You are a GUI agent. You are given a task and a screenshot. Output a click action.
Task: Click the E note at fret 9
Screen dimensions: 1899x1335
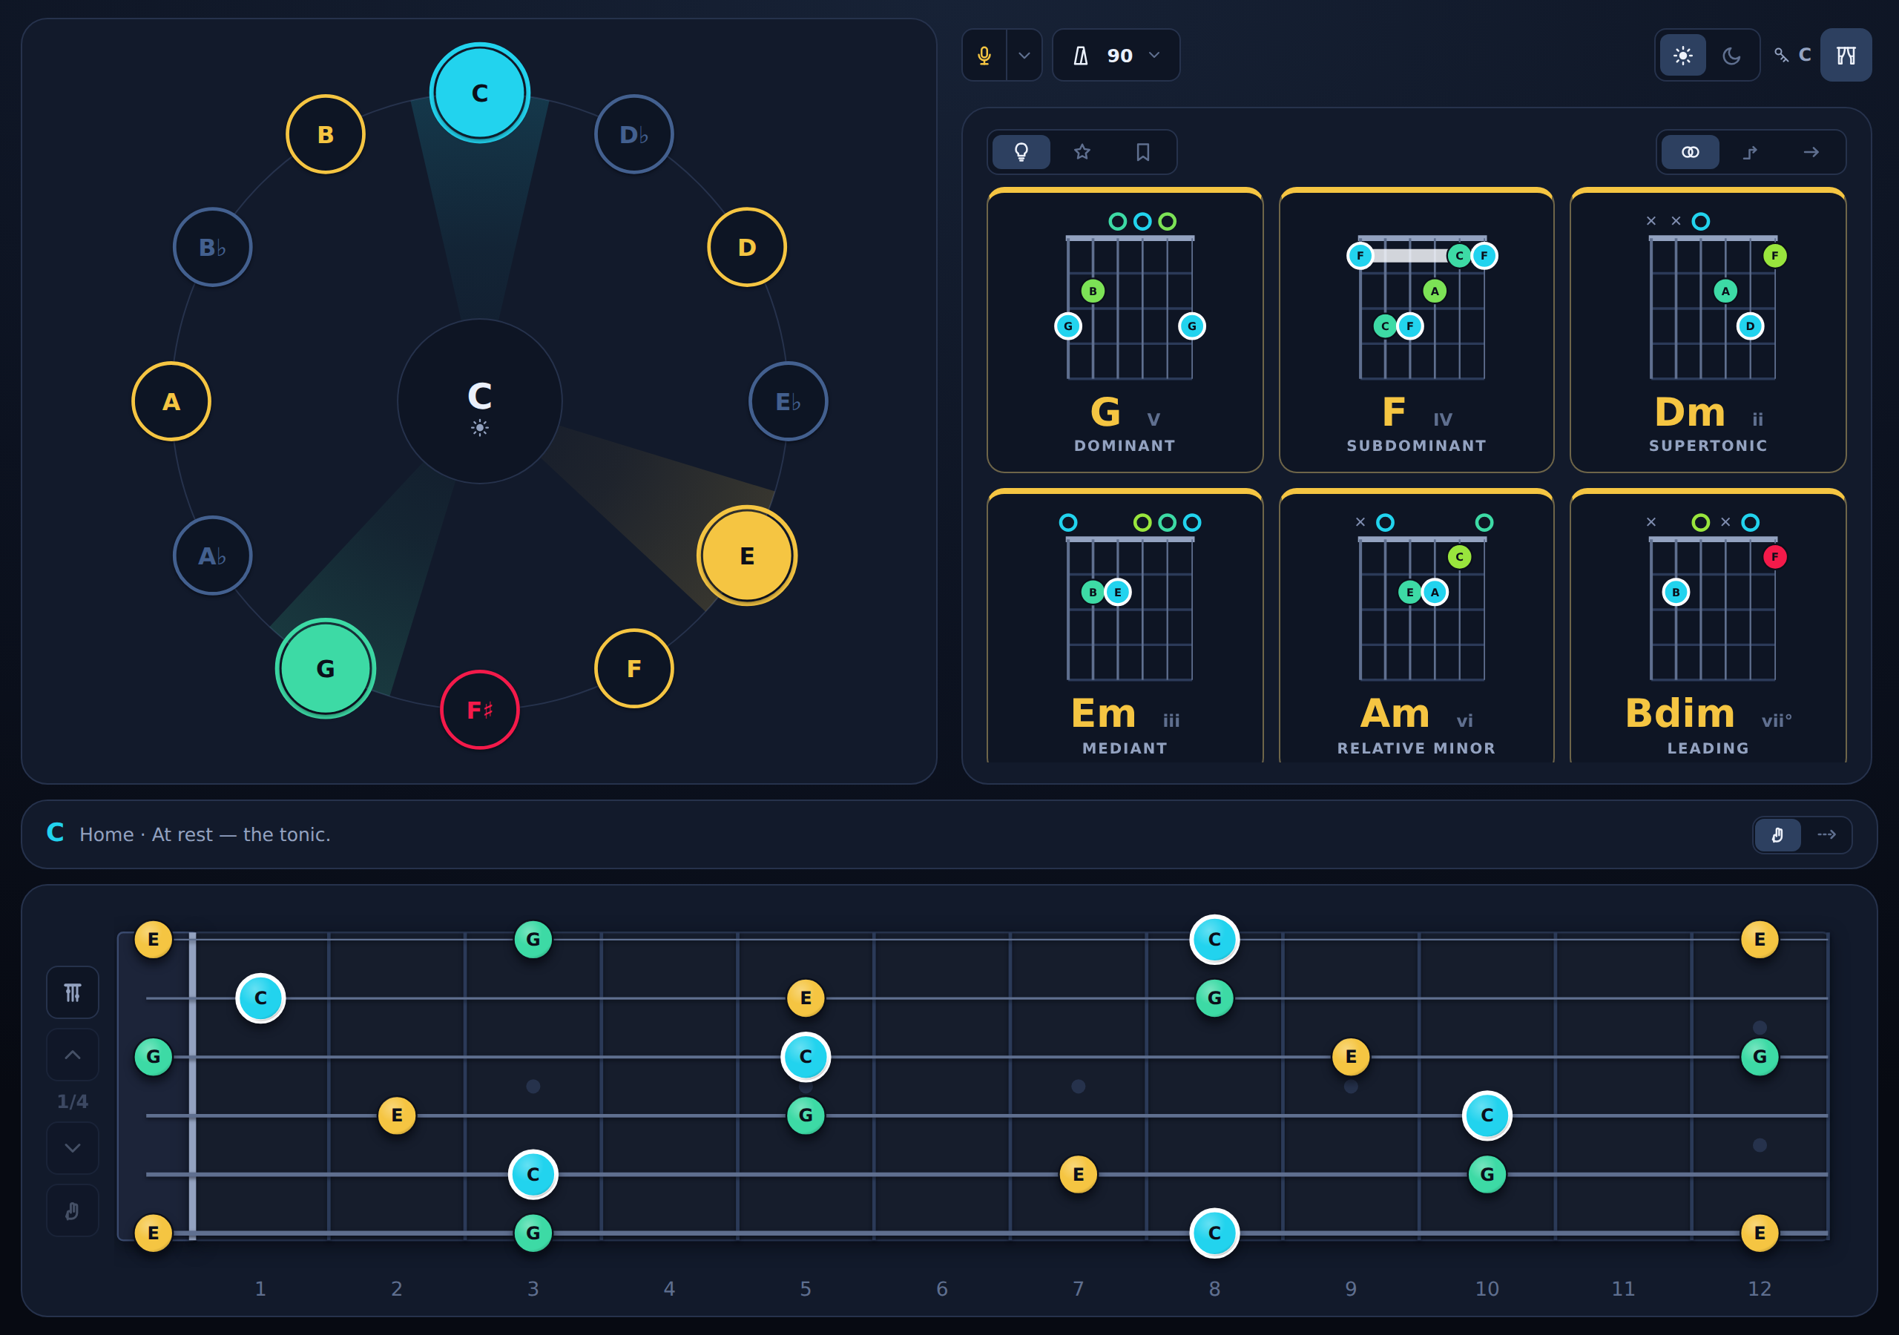(1351, 1057)
